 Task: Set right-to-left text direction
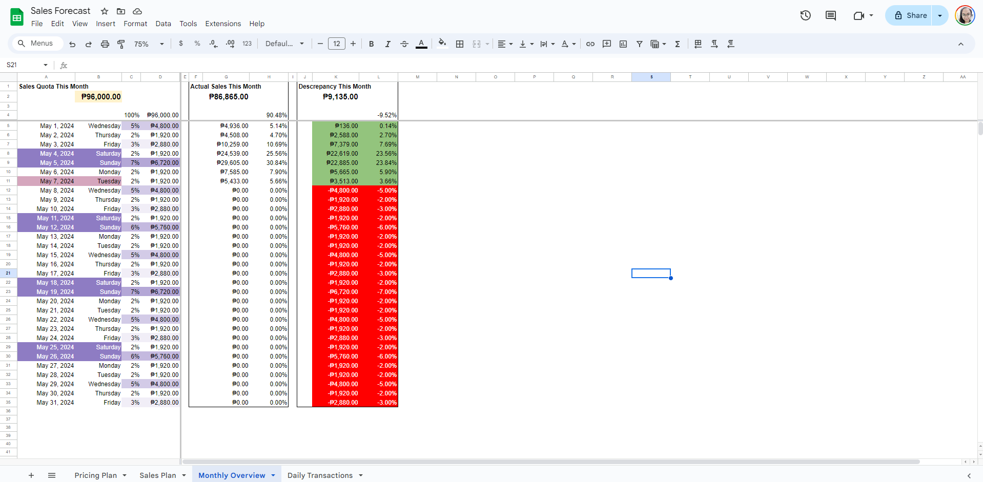[x=731, y=44]
